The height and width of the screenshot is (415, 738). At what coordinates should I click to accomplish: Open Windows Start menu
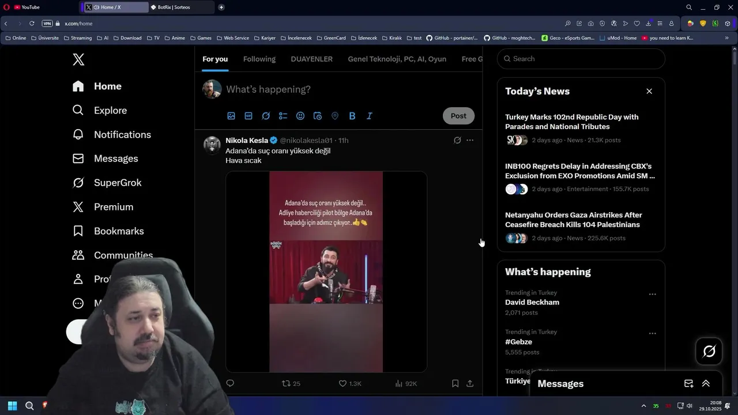[12, 406]
